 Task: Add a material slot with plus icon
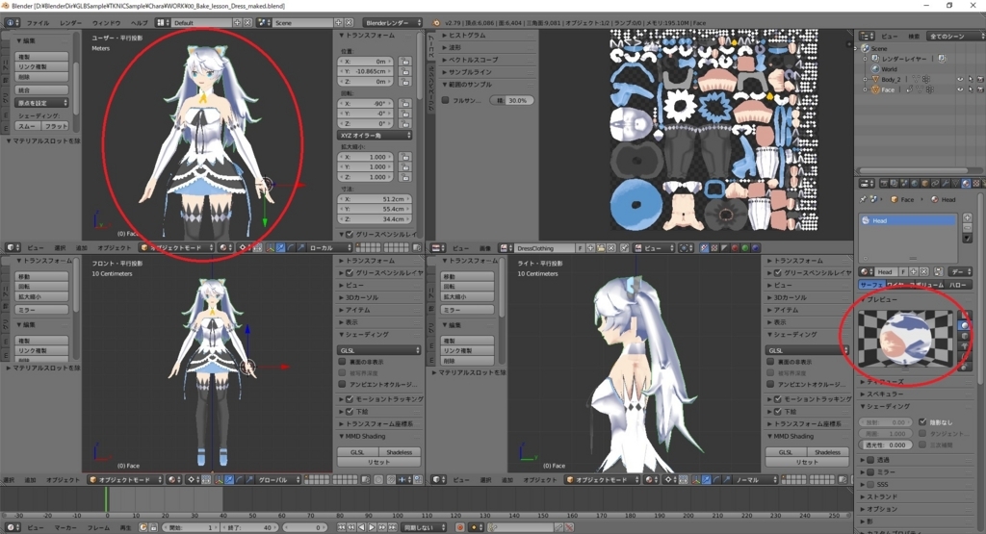pyautogui.click(x=967, y=218)
